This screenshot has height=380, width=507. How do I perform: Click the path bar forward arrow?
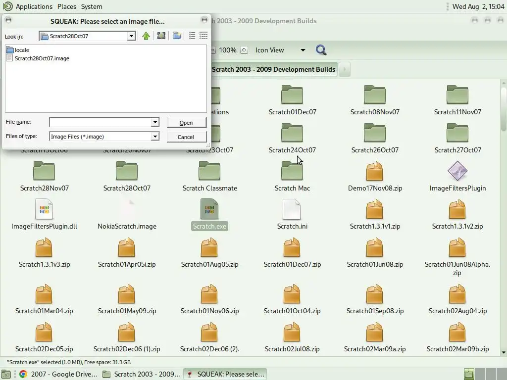(x=345, y=69)
